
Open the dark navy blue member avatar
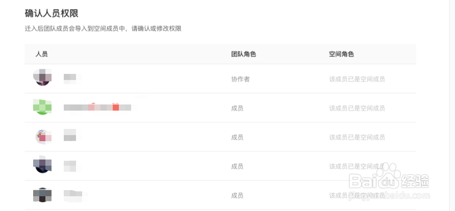pyautogui.click(x=42, y=165)
